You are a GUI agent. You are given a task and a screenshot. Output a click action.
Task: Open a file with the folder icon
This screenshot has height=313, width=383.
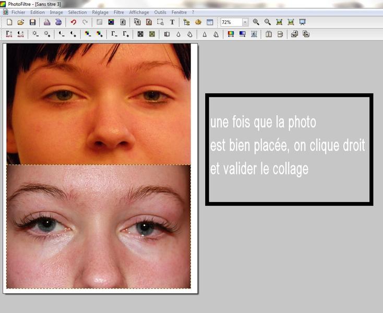[x=21, y=22]
